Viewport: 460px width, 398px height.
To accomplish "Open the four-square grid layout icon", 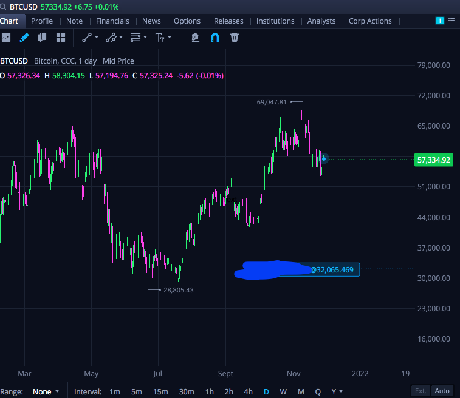I will pyautogui.click(x=61, y=38).
